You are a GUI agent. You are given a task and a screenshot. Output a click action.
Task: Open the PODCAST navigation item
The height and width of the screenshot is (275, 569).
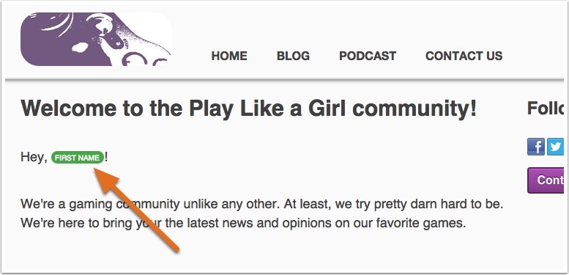pyautogui.click(x=368, y=56)
